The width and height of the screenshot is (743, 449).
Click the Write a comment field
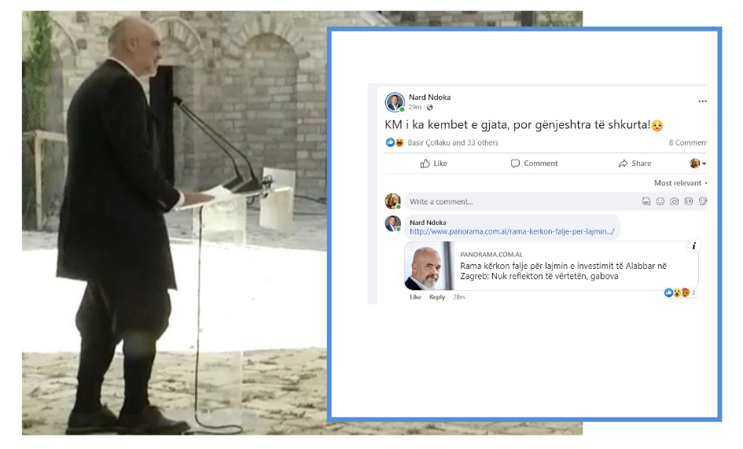click(555, 201)
